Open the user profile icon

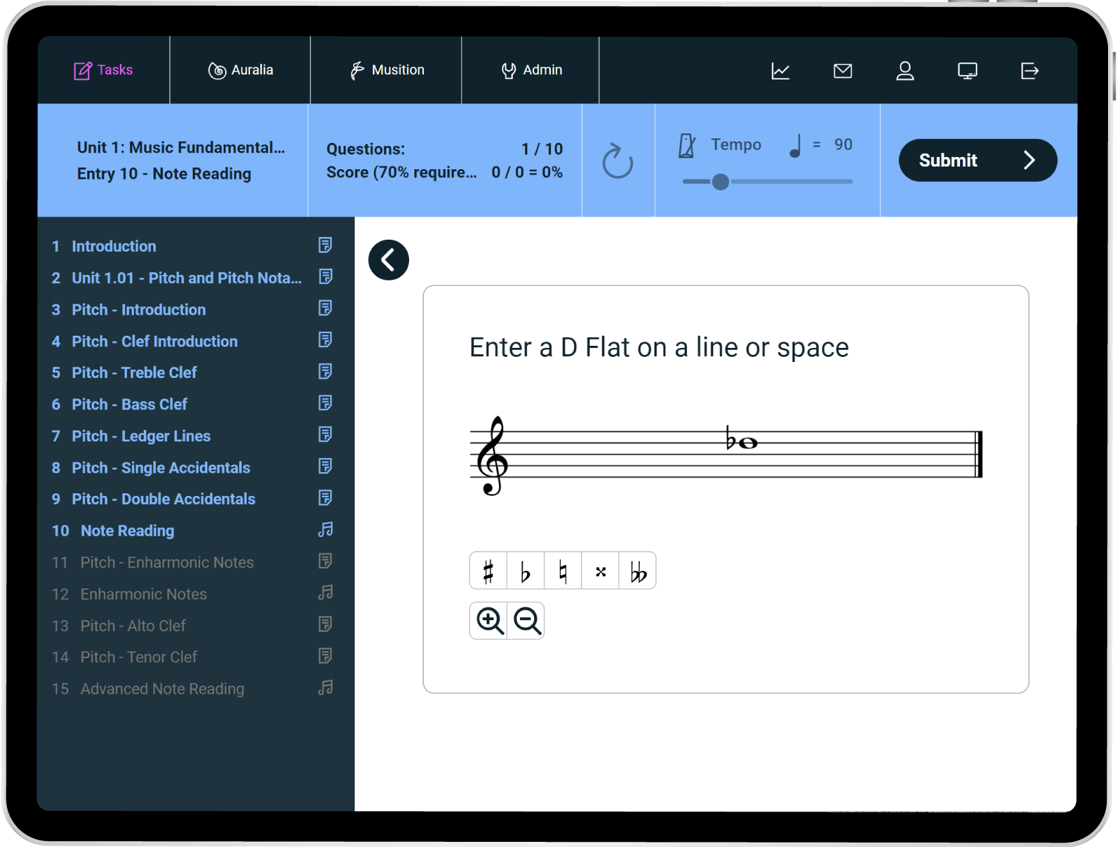tap(905, 70)
